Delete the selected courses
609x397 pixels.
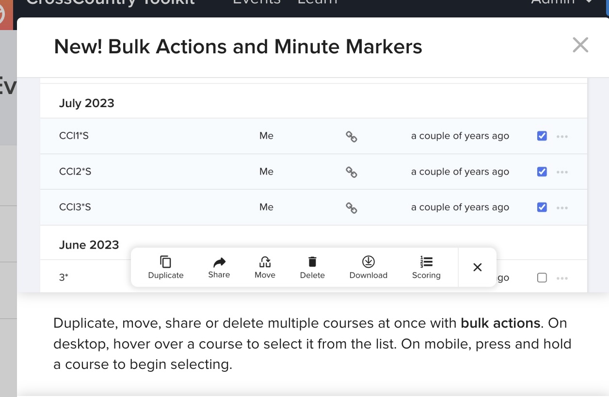coord(312,267)
